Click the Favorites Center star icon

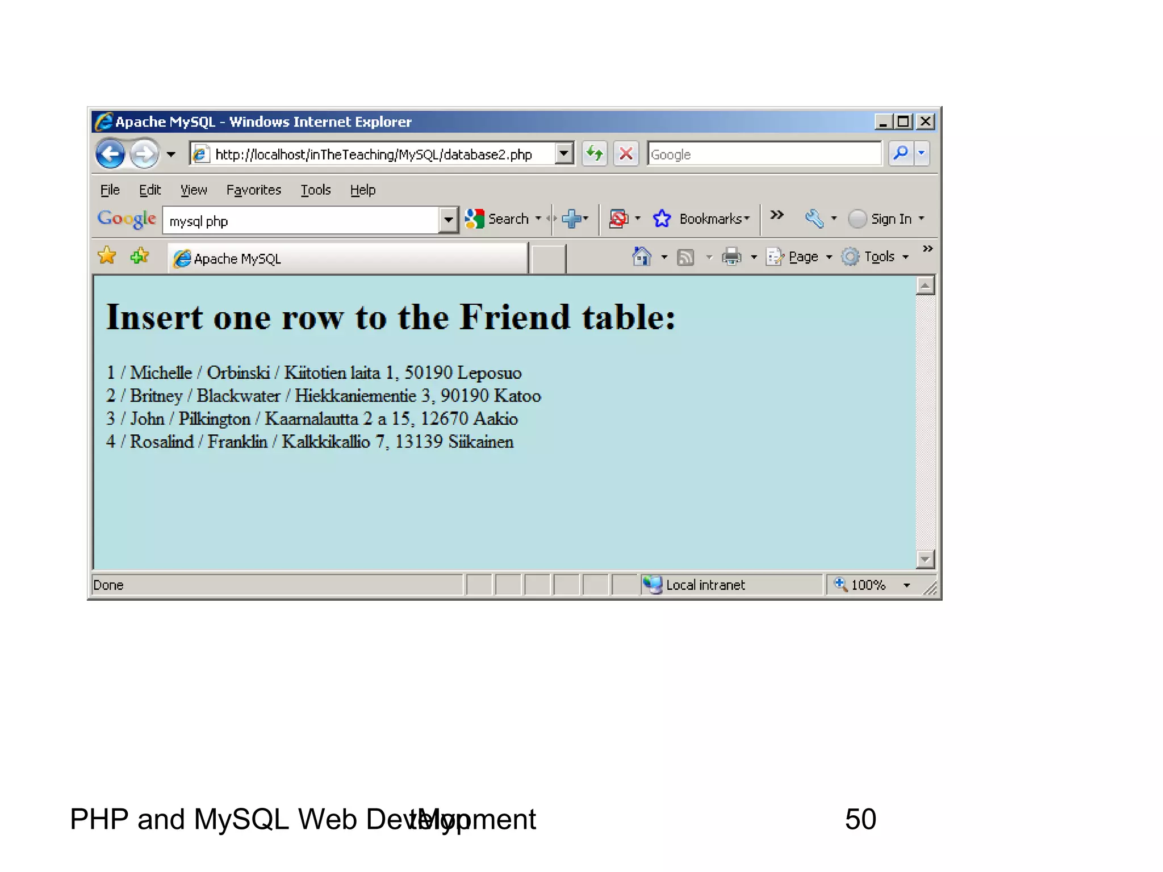pos(107,256)
